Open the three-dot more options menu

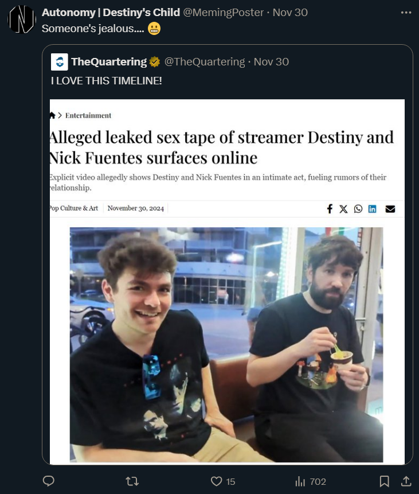406,13
